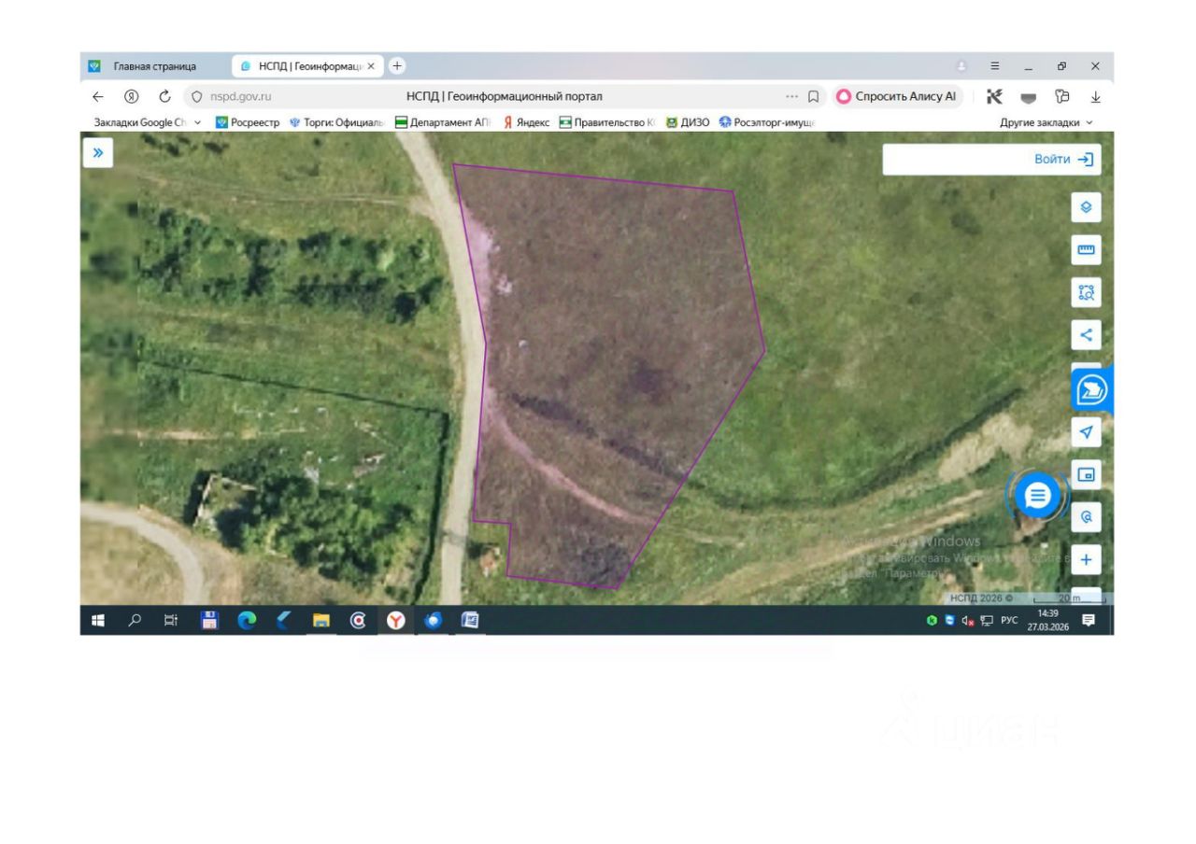Click the share map icon

tap(1086, 334)
